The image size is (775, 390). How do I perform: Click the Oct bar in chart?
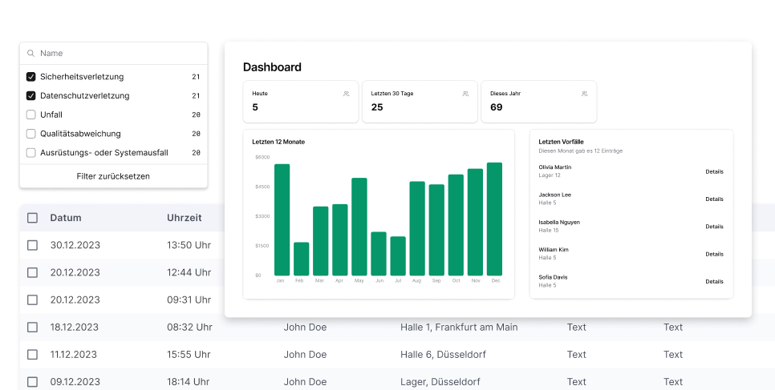[456, 224]
